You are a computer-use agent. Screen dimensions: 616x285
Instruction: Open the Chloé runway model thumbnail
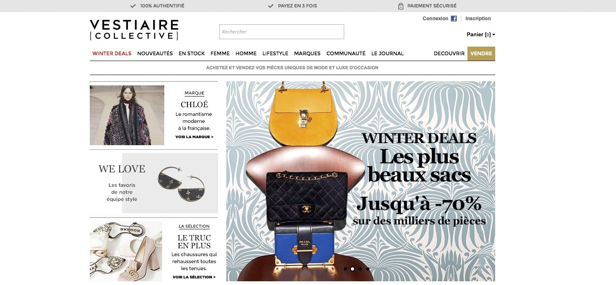[x=127, y=115]
